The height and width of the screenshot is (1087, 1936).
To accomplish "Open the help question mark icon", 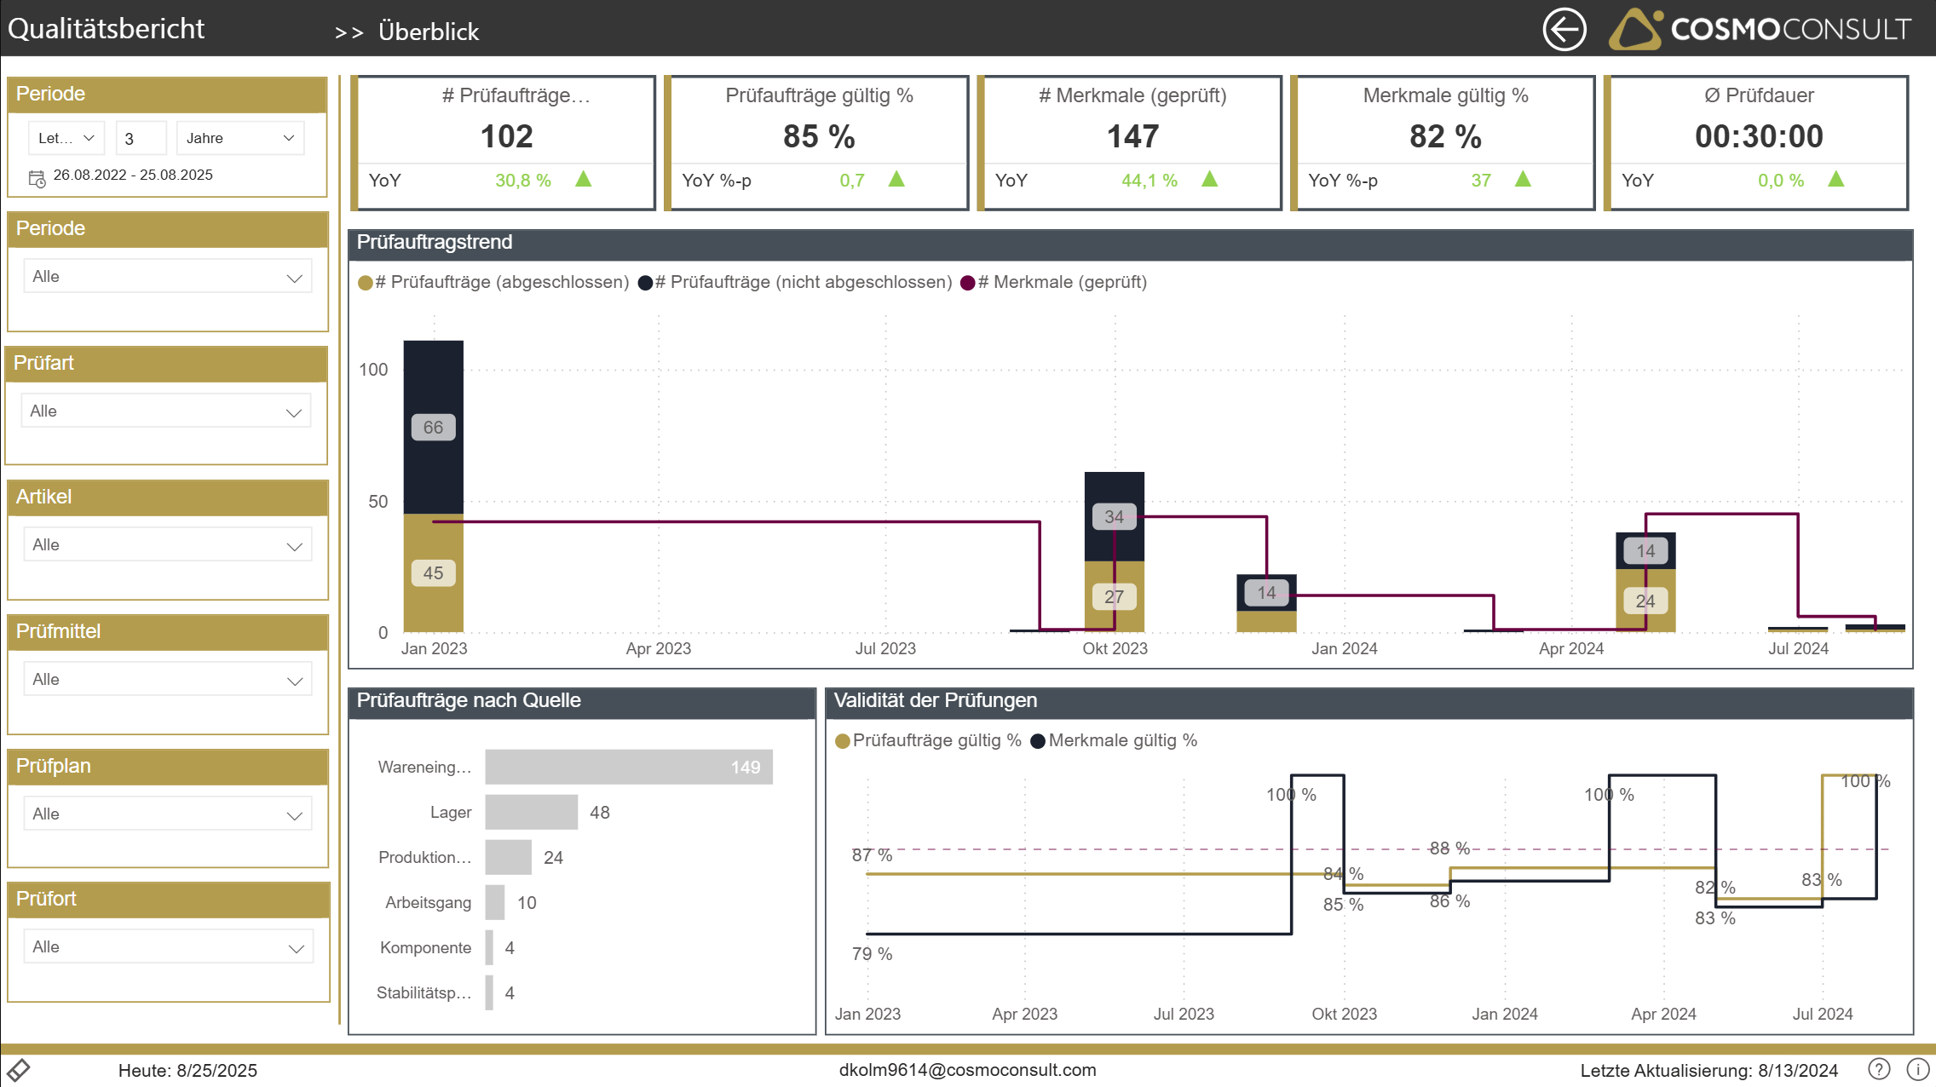I will pyautogui.click(x=1878, y=1069).
